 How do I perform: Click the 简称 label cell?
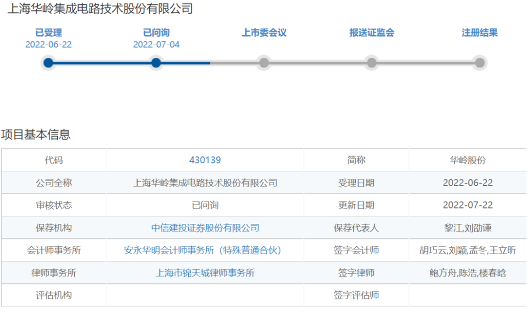(356, 160)
